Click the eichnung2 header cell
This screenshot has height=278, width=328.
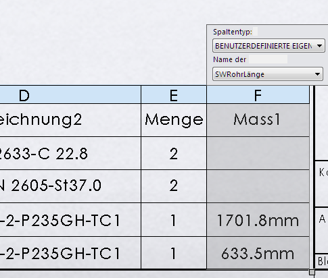pos(70,120)
